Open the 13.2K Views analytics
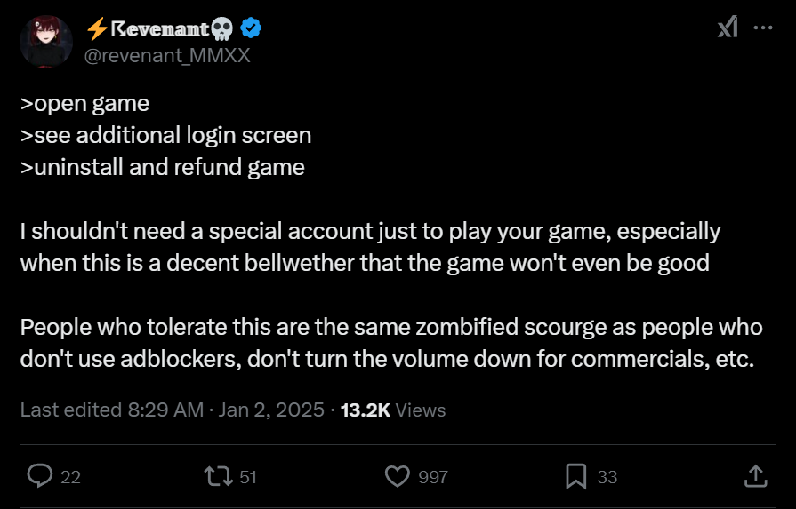Viewport: 796px width, 509px height. click(x=393, y=410)
